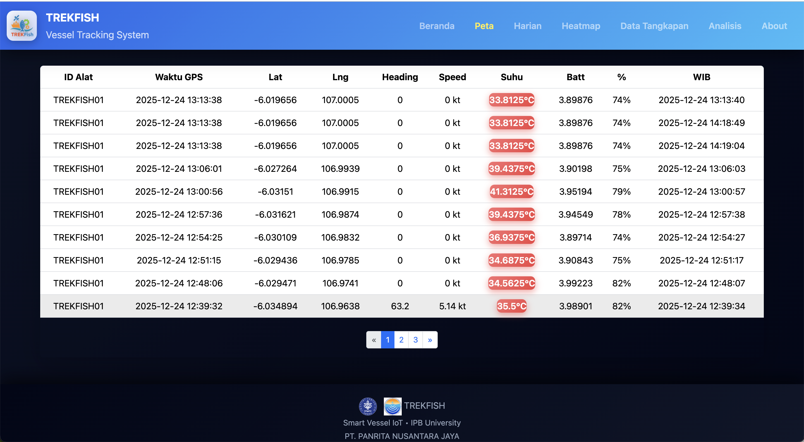The width and height of the screenshot is (804, 442).
Task: Select row with WIB time 12:39:34
Action: 701,306
